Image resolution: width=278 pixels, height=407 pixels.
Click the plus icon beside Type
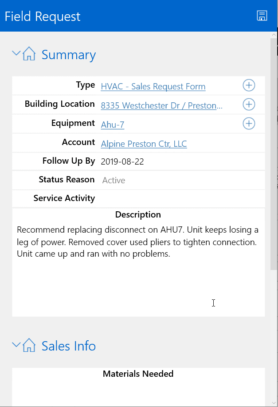click(x=249, y=85)
